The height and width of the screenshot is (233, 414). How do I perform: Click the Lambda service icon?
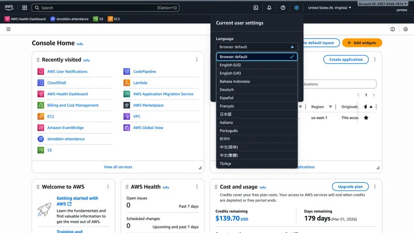click(x=127, y=83)
